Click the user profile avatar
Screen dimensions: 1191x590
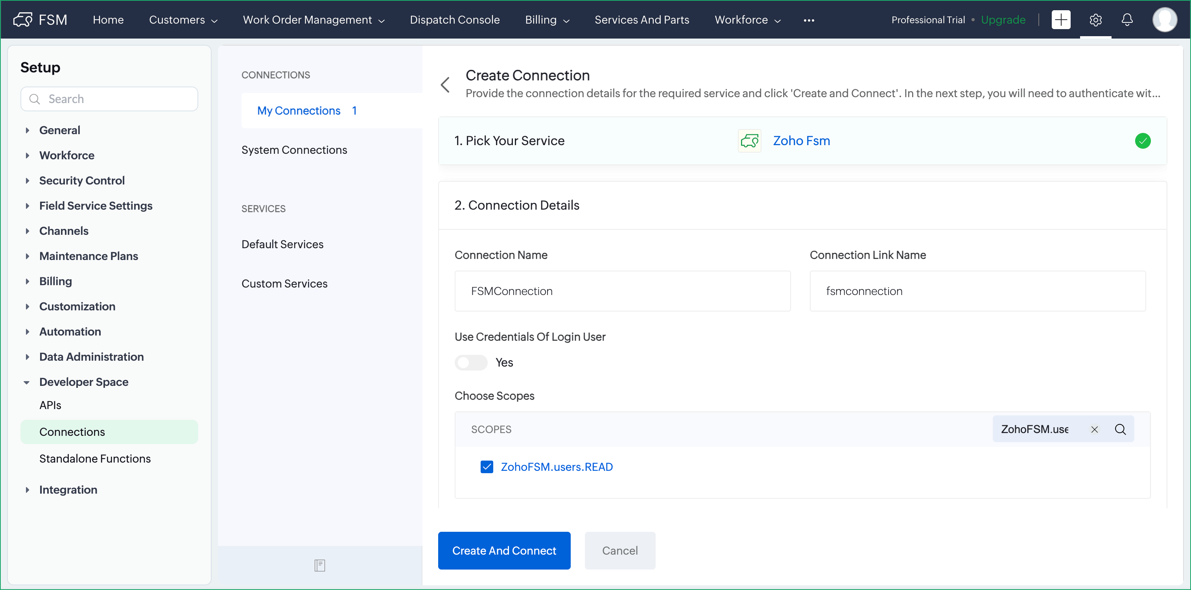pyautogui.click(x=1164, y=19)
